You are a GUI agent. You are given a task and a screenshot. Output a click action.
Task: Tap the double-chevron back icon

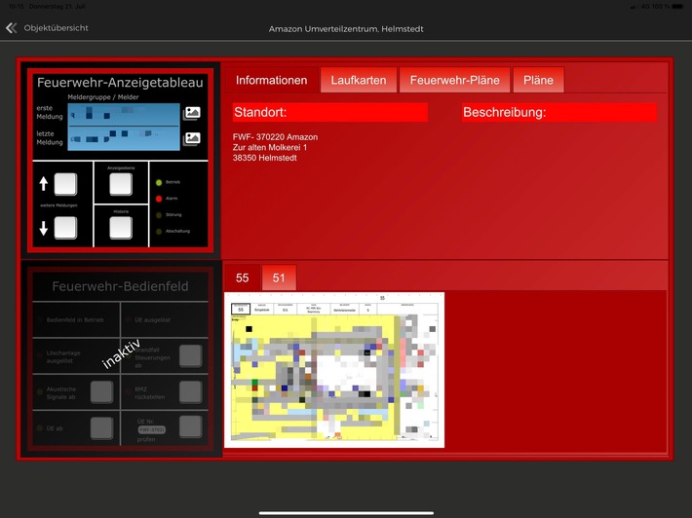click(x=12, y=28)
